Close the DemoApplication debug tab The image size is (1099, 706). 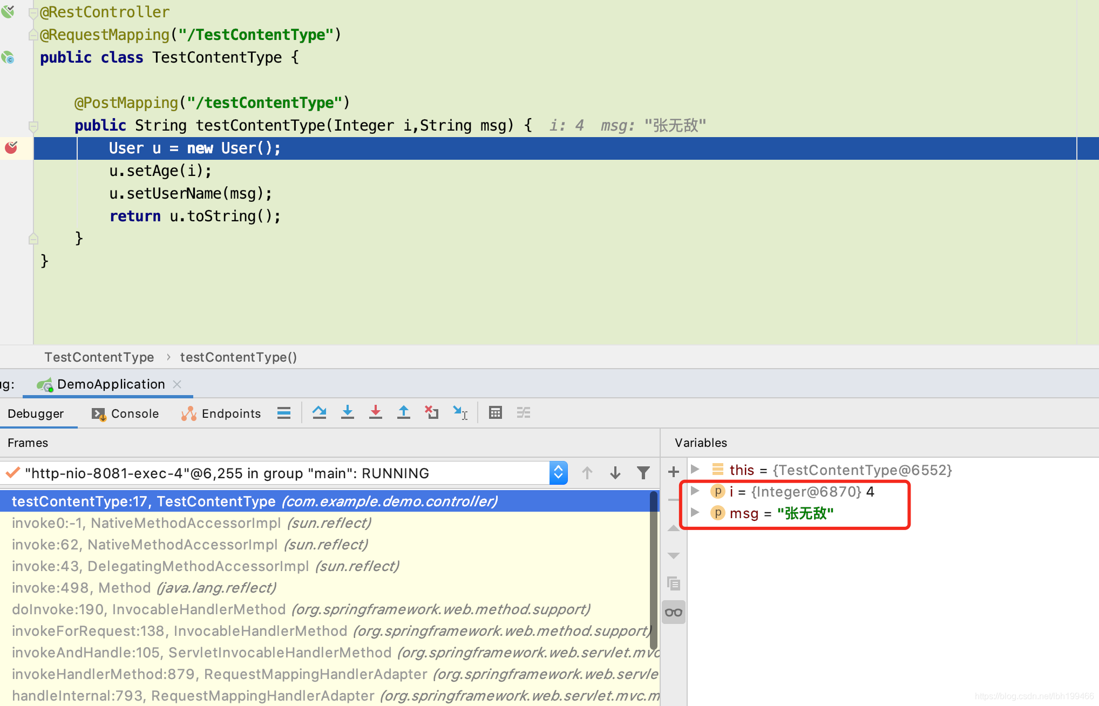(177, 384)
